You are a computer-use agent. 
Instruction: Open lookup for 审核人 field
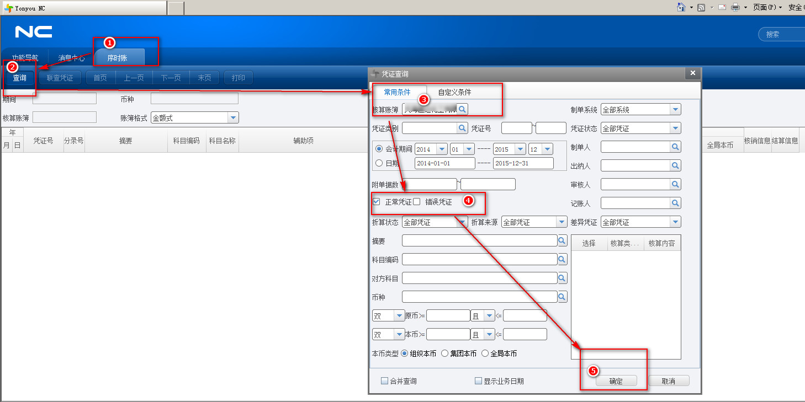(675, 184)
